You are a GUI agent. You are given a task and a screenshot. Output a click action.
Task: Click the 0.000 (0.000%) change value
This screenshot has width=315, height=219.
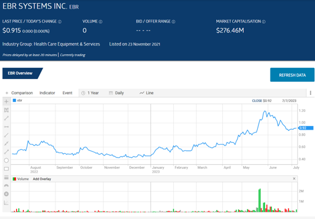36,31
